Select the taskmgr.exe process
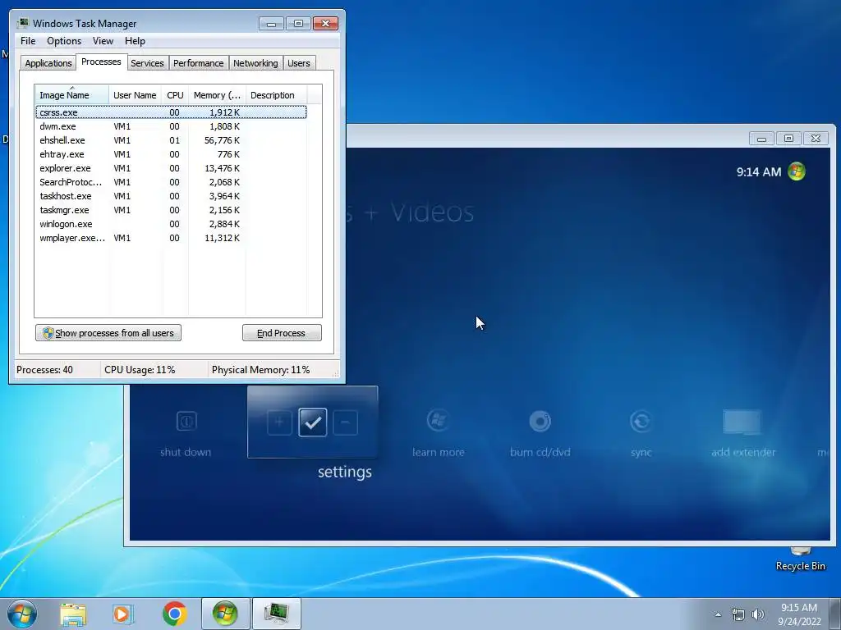The image size is (841, 630). pyautogui.click(x=171, y=210)
